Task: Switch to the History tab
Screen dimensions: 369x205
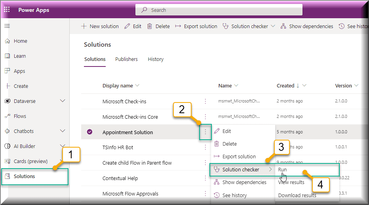Action: pos(156,59)
